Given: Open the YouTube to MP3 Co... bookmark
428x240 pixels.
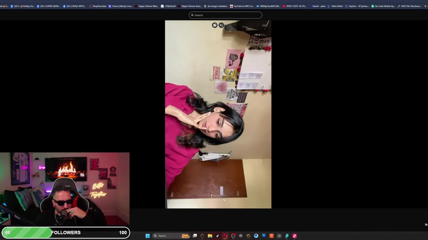Looking at the screenshot, I should tap(242, 6).
